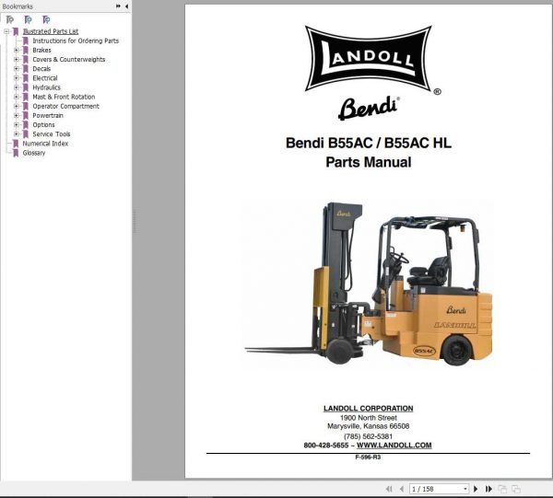Jump to the last page
The width and height of the screenshot is (553, 498).
pos(488,489)
